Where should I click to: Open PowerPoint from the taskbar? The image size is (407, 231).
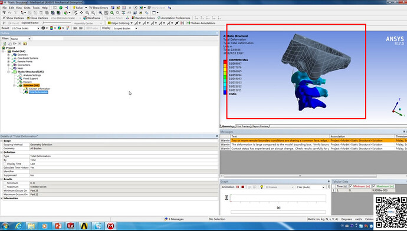click(58, 226)
